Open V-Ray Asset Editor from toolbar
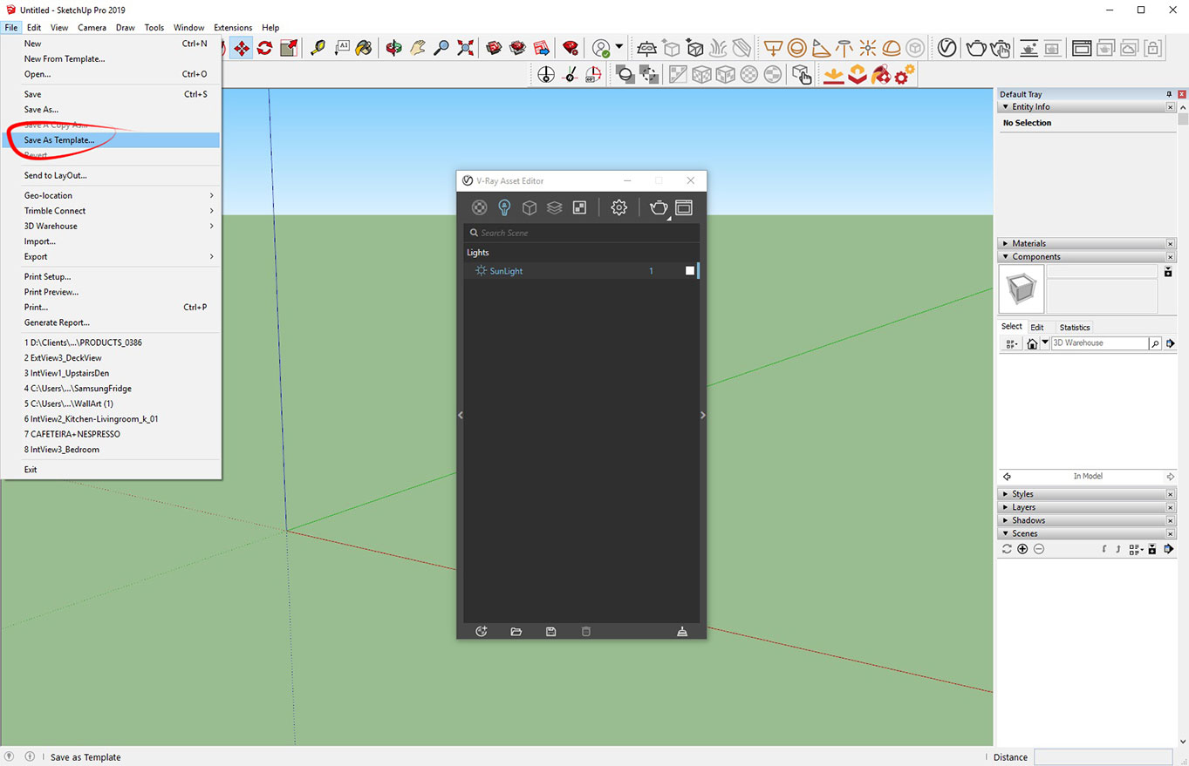Viewport: 1189px width, 766px height. click(x=947, y=48)
